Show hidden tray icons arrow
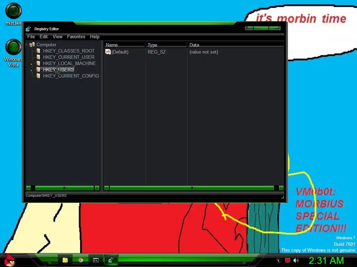The height and width of the screenshot is (267, 357). pos(279,261)
